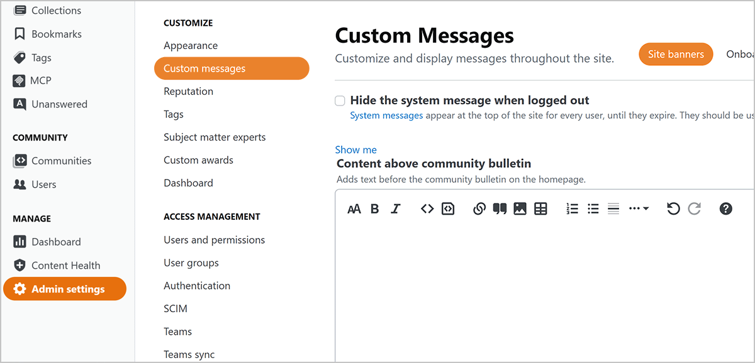
Task: Insert a table in editor
Action: pyautogui.click(x=540, y=209)
